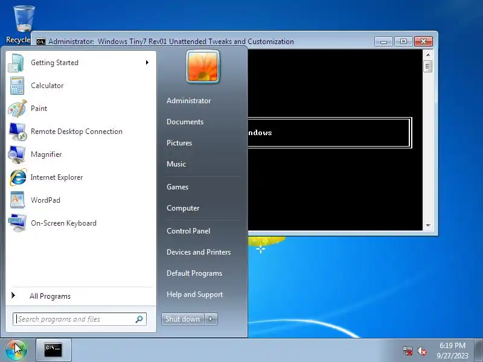Open Control Panel

(188, 231)
